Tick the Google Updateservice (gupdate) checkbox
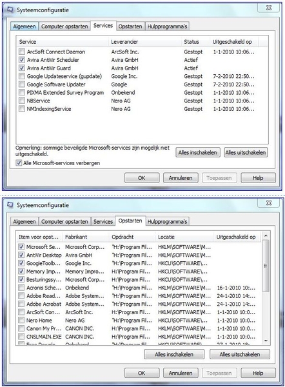285x387 pixels. (x=22, y=76)
